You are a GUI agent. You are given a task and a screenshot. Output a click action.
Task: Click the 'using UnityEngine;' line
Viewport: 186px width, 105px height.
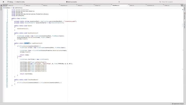(x=18, y=15)
